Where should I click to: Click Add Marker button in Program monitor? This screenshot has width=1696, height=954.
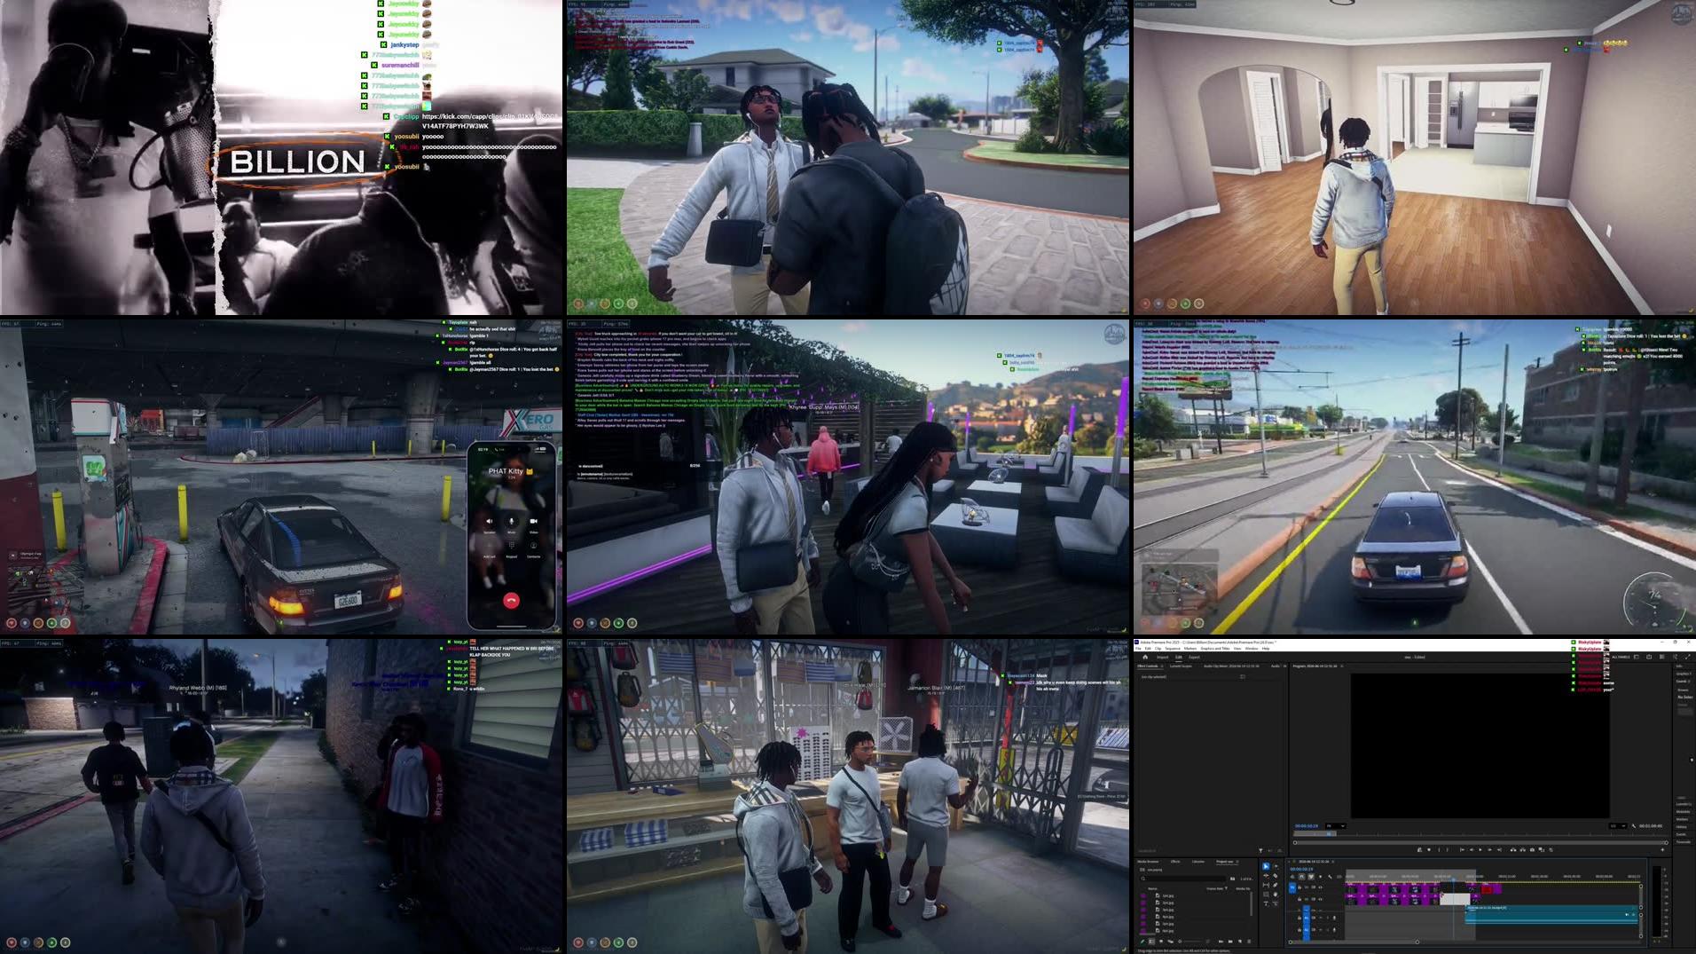click(x=1429, y=849)
